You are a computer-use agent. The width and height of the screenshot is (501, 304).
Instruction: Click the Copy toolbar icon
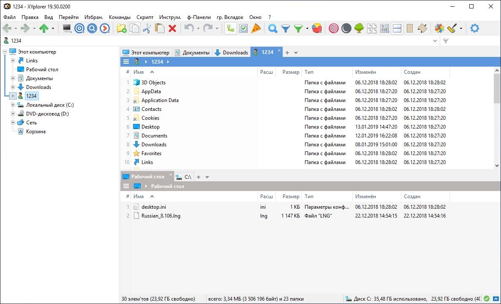click(x=134, y=28)
